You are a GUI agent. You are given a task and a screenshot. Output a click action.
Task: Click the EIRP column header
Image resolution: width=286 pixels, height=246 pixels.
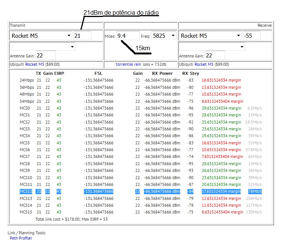[59, 73]
